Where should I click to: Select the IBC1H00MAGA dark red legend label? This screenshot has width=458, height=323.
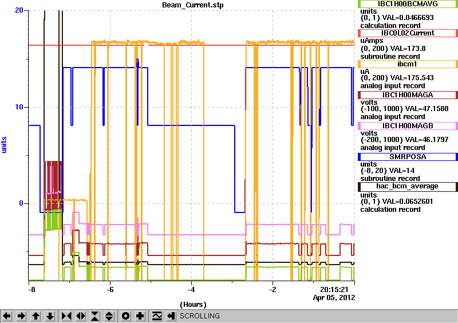408,95
